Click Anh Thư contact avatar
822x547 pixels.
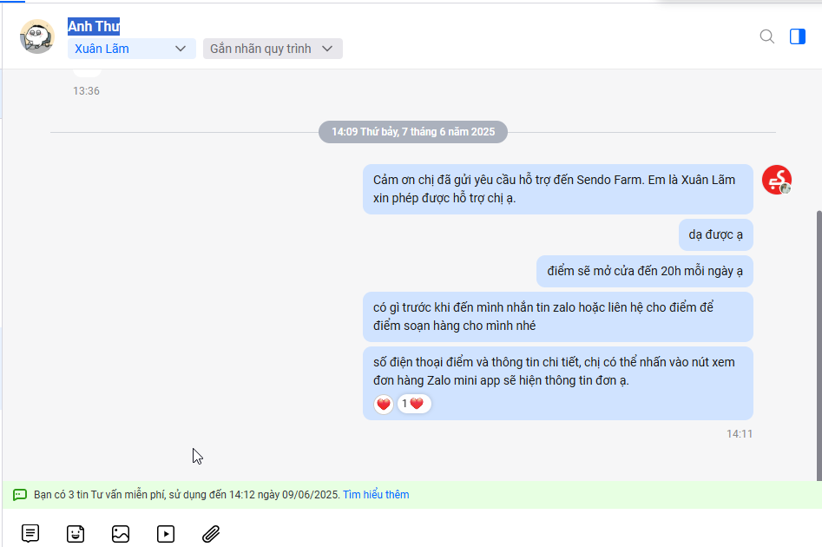[37, 36]
